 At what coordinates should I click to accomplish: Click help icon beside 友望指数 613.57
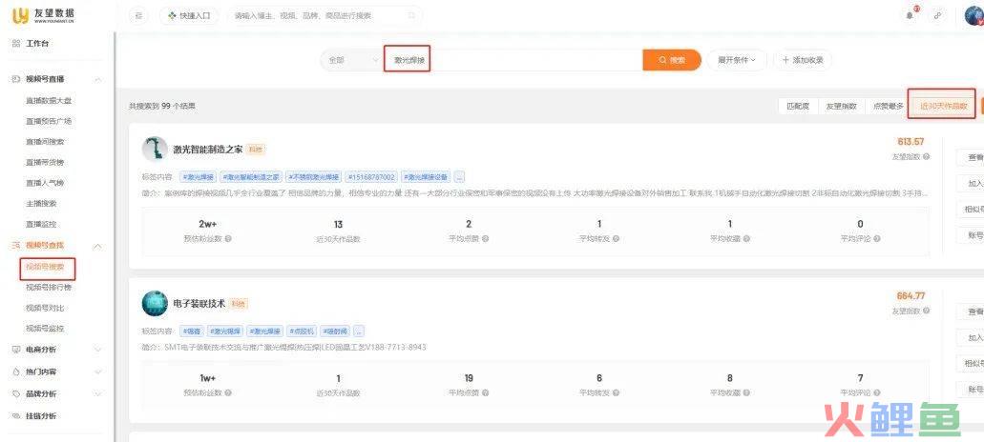point(927,156)
